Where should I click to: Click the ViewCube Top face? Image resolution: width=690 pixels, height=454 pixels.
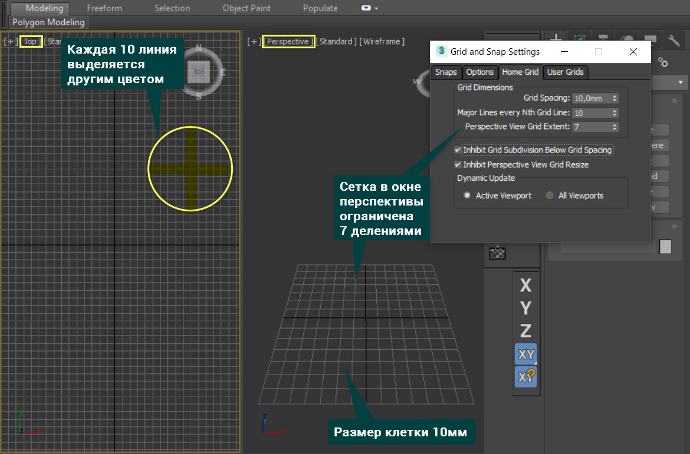click(x=198, y=72)
